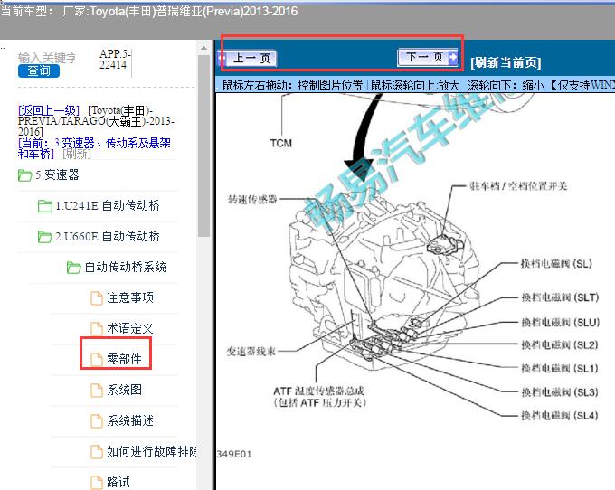Click the 零部件 page icon

click(x=97, y=360)
